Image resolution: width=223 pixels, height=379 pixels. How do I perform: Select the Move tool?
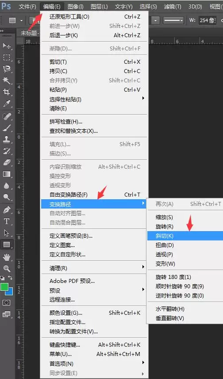pyautogui.click(x=7, y=46)
